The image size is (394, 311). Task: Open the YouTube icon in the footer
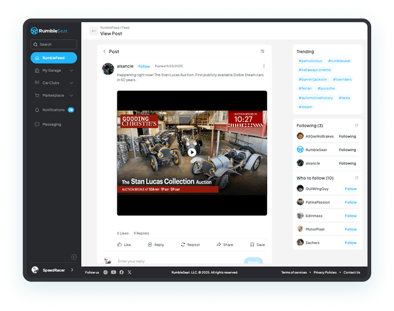pyautogui.click(x=113, y=272)
